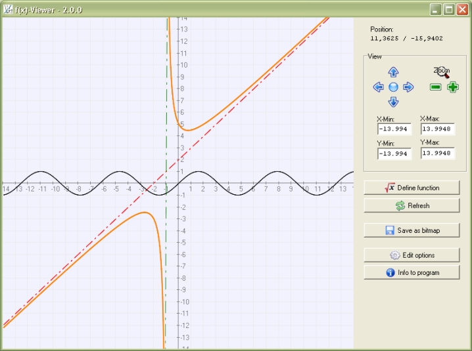
Task: Click Save as bitmap
Action: [x=412, y=230]
